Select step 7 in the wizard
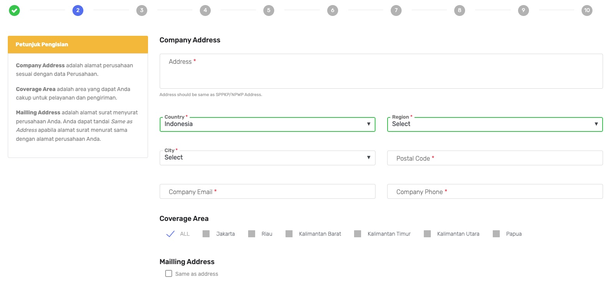This screenshot has height=282, width=610. (x=396, y=11)
